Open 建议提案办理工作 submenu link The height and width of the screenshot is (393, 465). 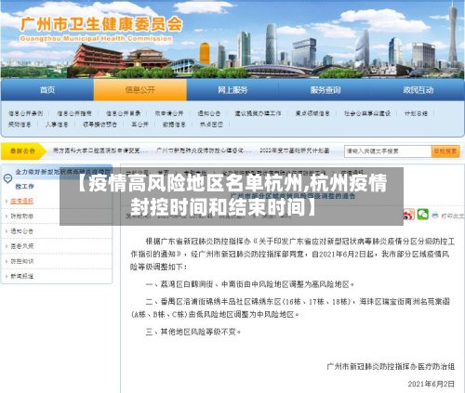coord(258,113)
